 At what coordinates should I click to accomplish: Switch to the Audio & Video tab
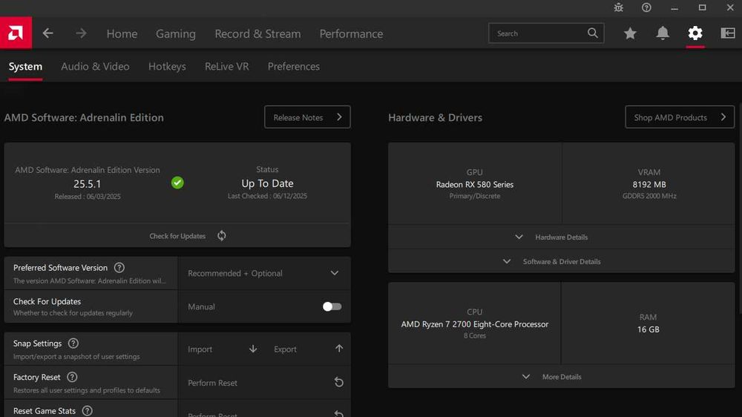click(95, 66)
